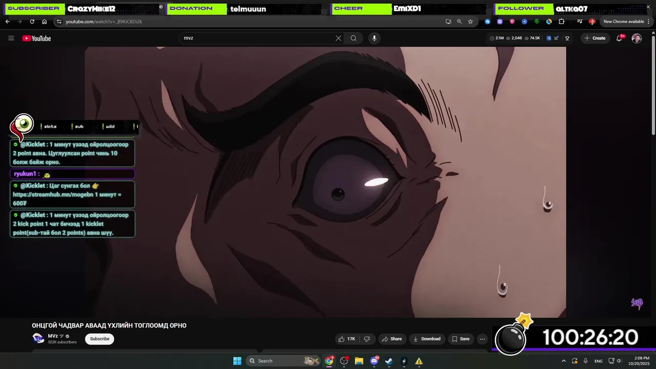Download the video
Screen dimensions: 656x369
427,339
